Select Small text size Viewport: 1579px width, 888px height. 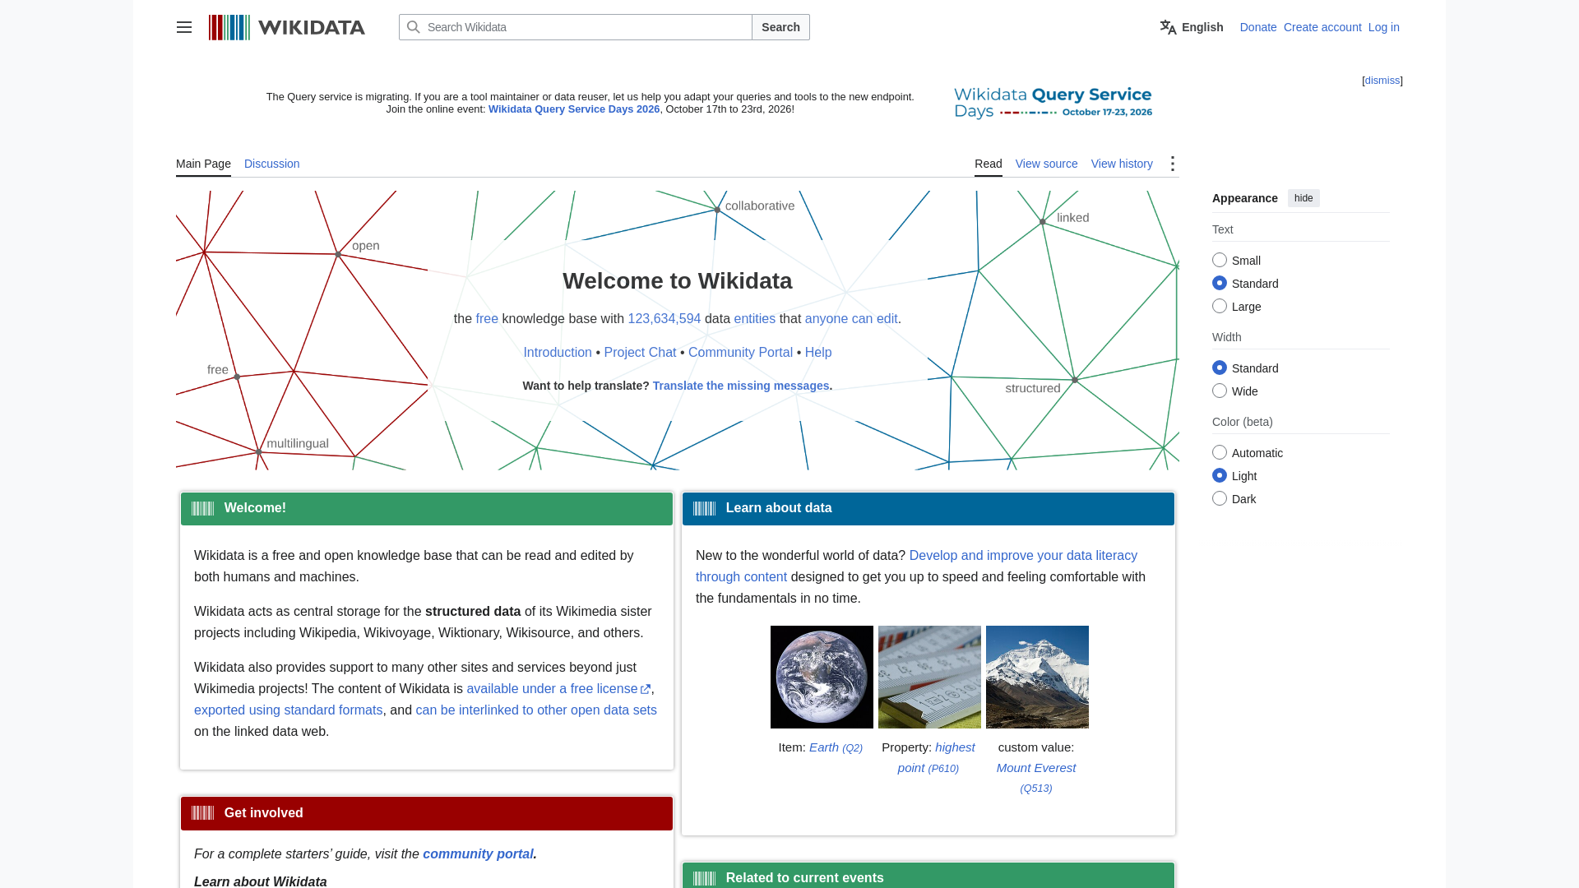(x=1220, y=260)
